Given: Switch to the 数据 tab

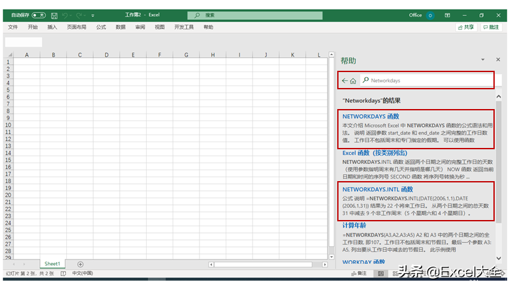Looking at the screenshot, I should point(120,27).
